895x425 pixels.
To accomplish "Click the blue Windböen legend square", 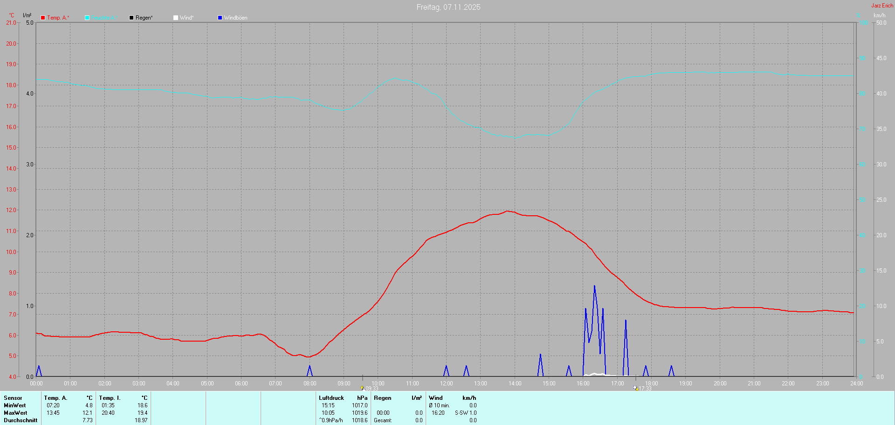I will click(x=220, y=18).
